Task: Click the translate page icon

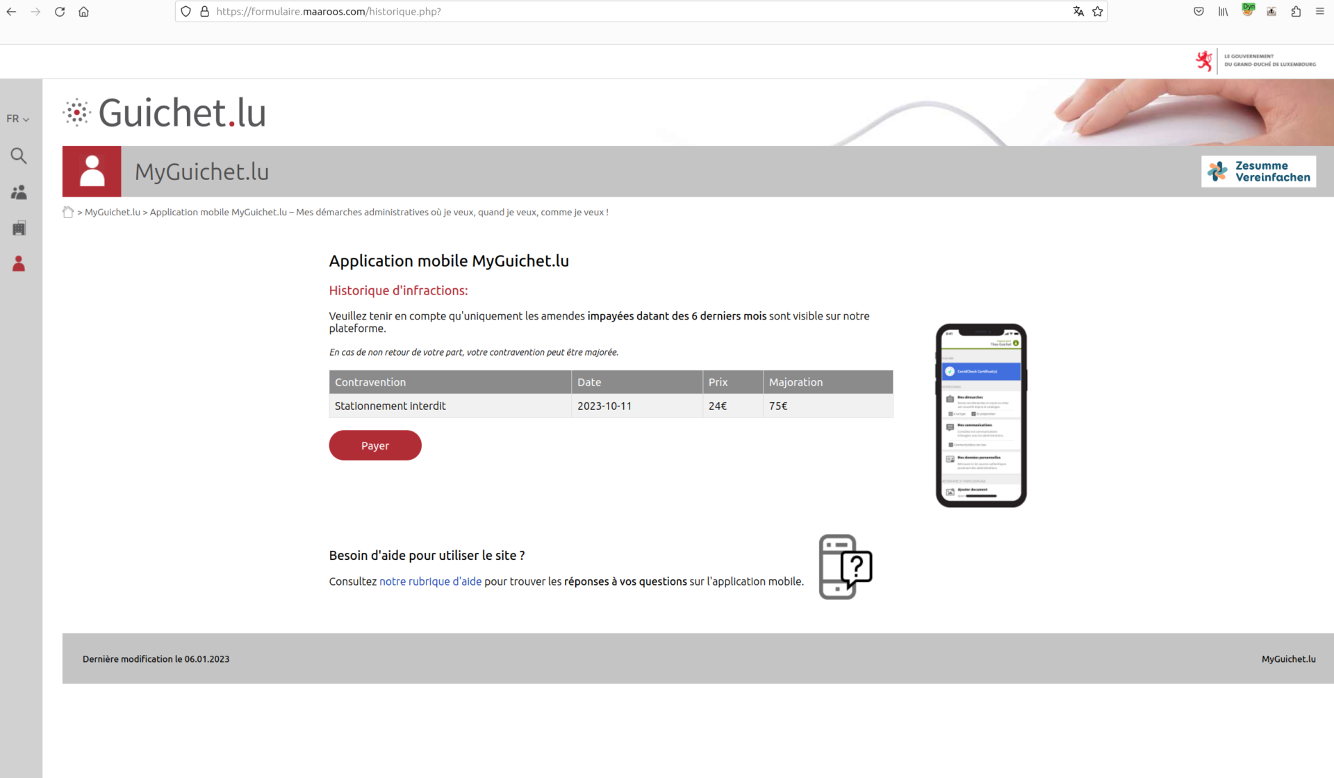Action: coord(1078,12)
